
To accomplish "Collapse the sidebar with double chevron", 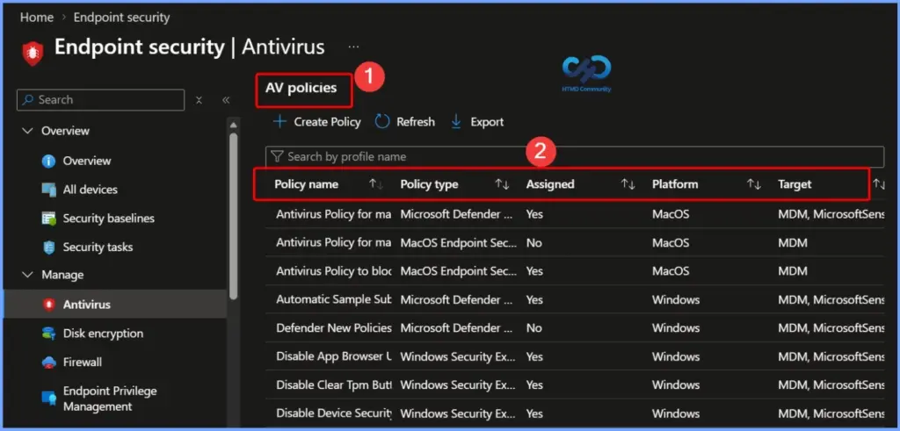I will [226, 100].
